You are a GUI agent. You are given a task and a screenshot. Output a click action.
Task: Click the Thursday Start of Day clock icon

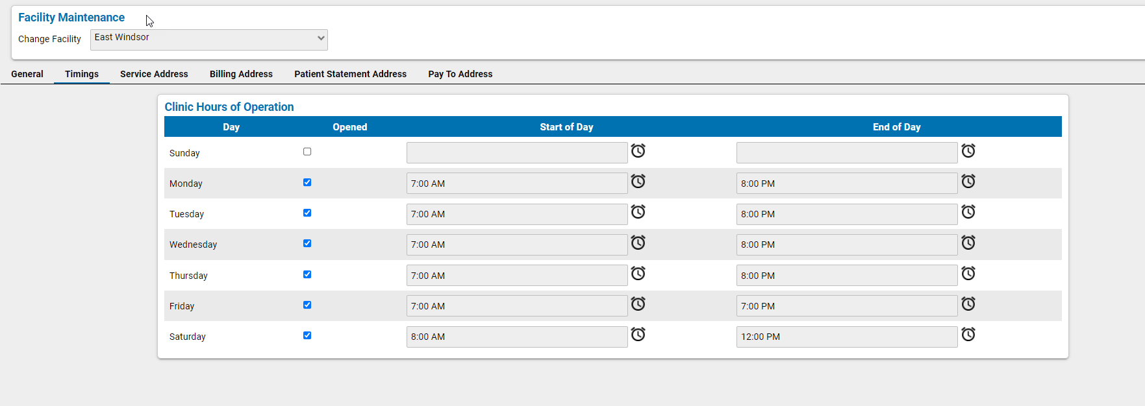tap(638, 274)
